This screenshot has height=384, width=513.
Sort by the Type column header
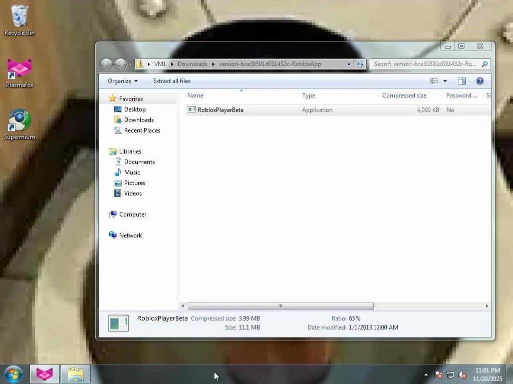(x=339, y=95)
